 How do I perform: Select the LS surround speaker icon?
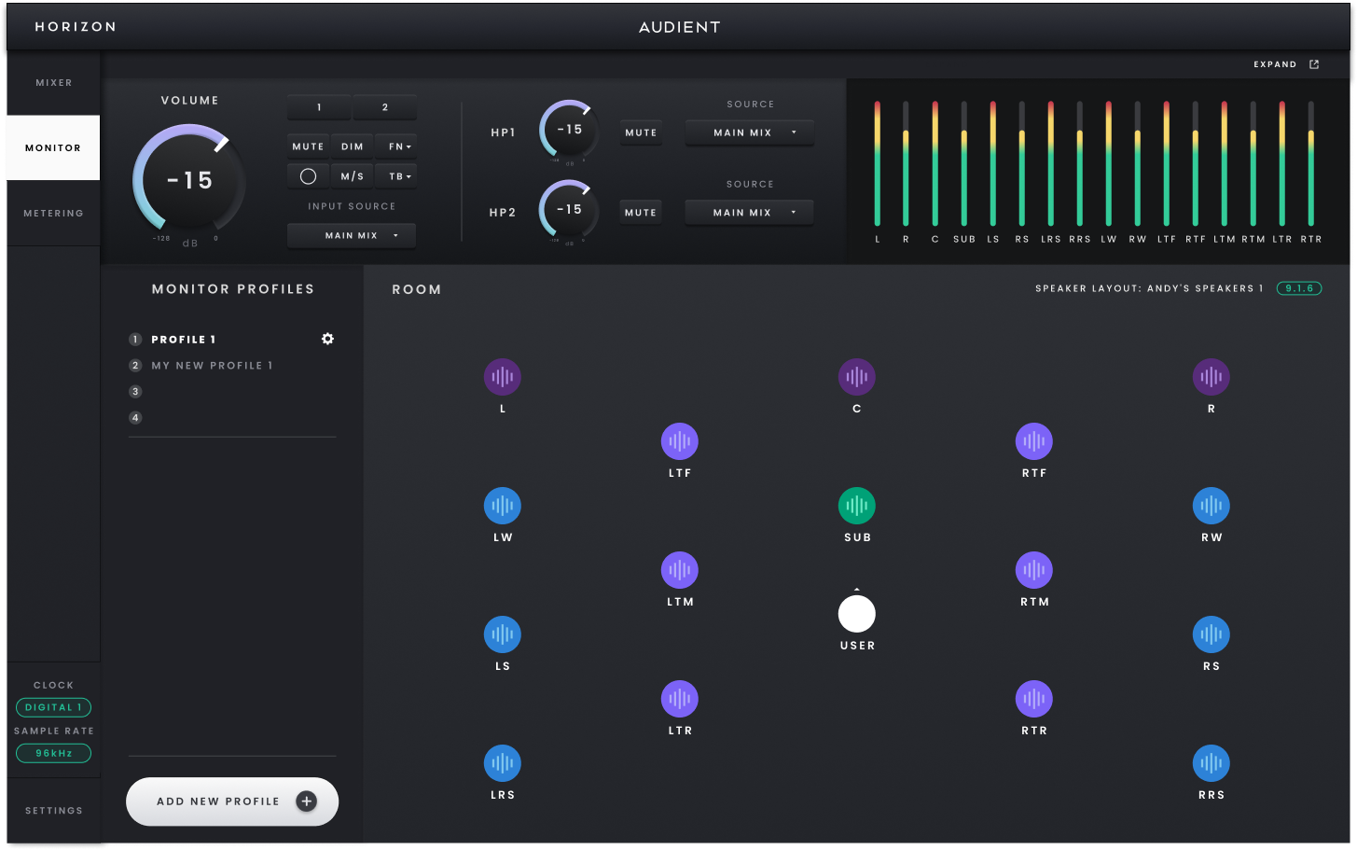503,634
